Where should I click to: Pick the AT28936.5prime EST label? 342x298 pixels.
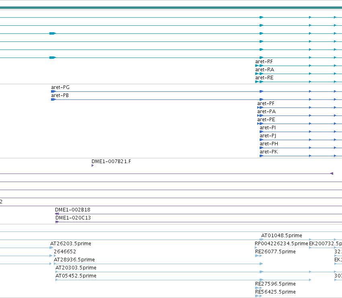click(74, 260)
